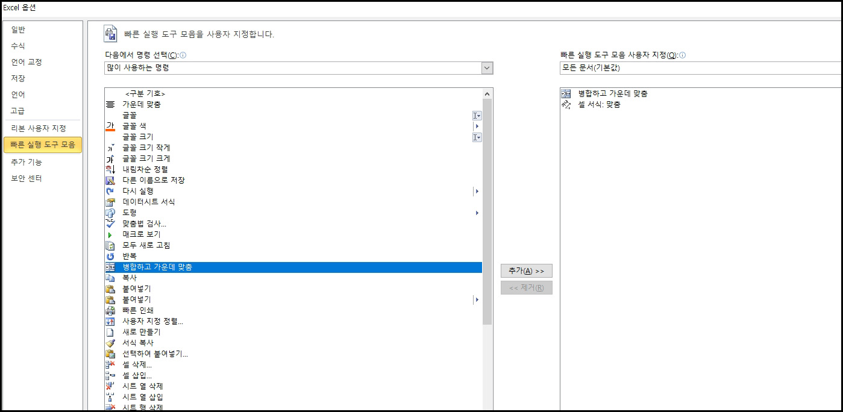Click the command list scroll-up arrow
843x412 pixels.
point(487,93)
